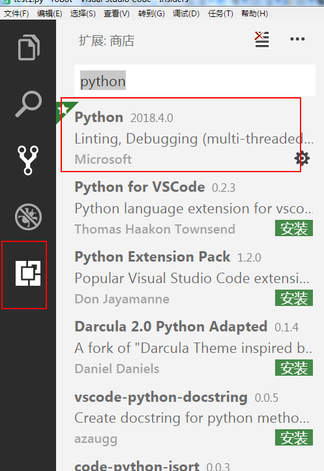Click 'Python language extension for vsco' description
This screenshot has width=324, height=471.
[194, 209]
